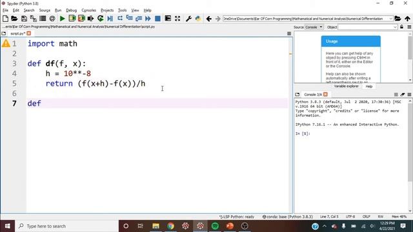Step to the next line in debugger
The height and width of the screenshot is (232, 413).
[x=120, y=19]
